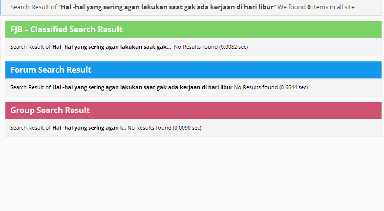Screen dimensions: 384x211
Task: Click the words "in all site" in summary
Action: pyautogui.click(x=341, y=7)
